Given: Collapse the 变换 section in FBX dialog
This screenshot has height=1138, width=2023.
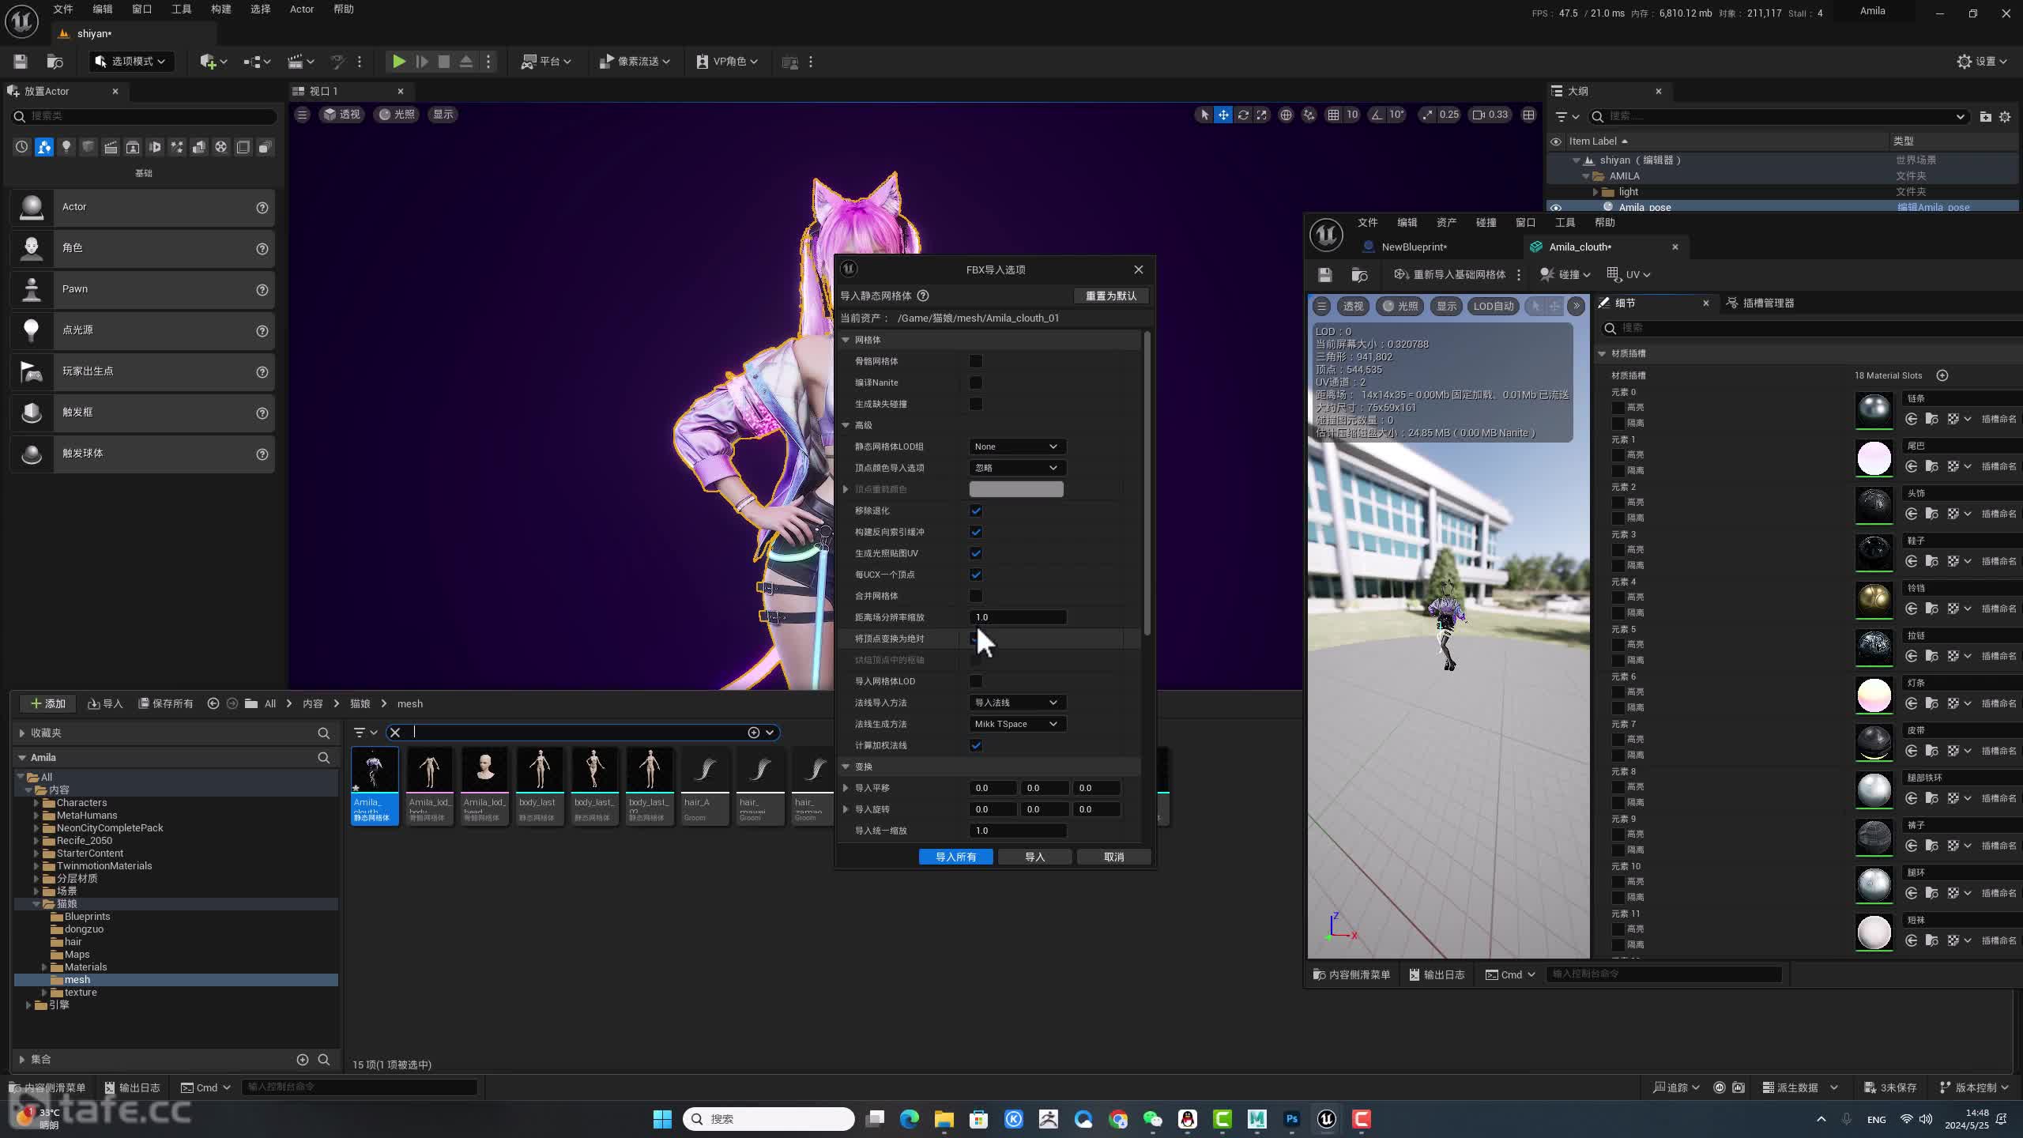Looking at the screenshot, I should [846, 767].
